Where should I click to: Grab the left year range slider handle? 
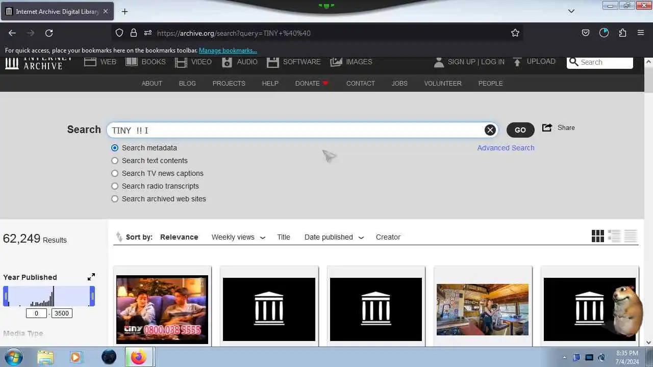tap(6, 297)
